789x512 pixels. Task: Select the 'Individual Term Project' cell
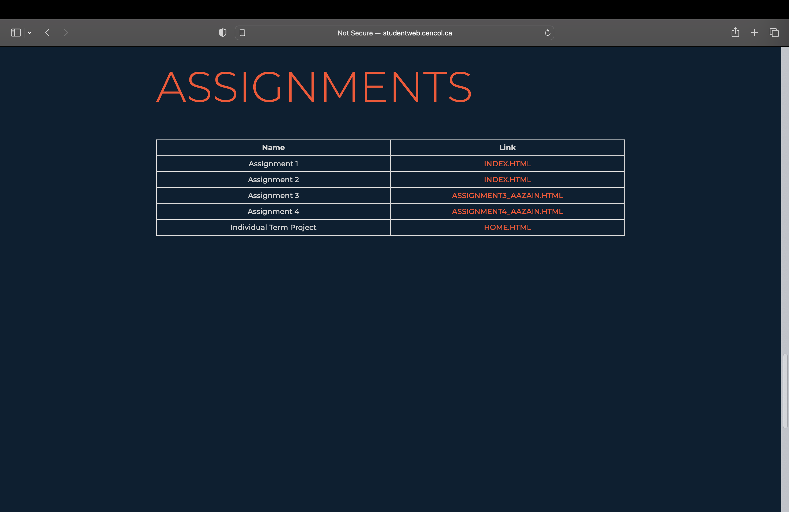coord(273,227)
